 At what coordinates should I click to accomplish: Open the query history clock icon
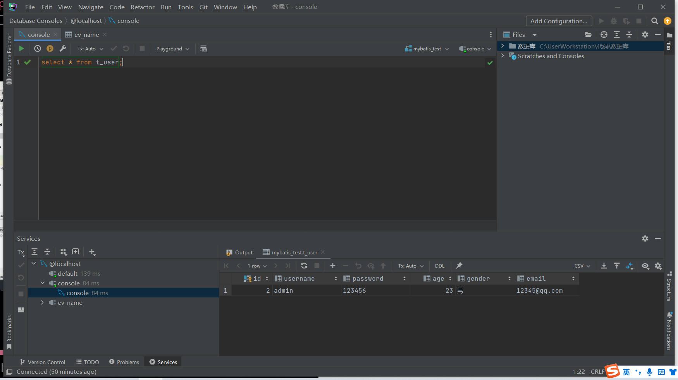coord(38,48)
